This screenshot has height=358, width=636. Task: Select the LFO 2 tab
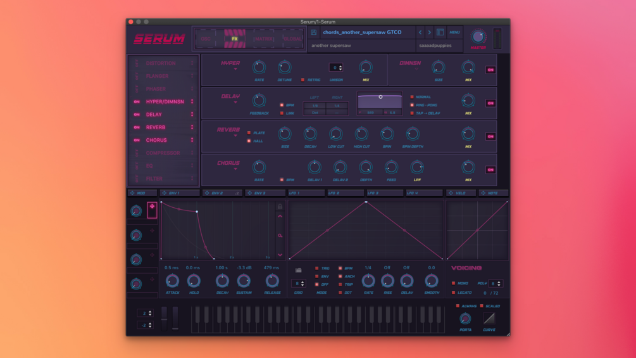coord(345,193)
